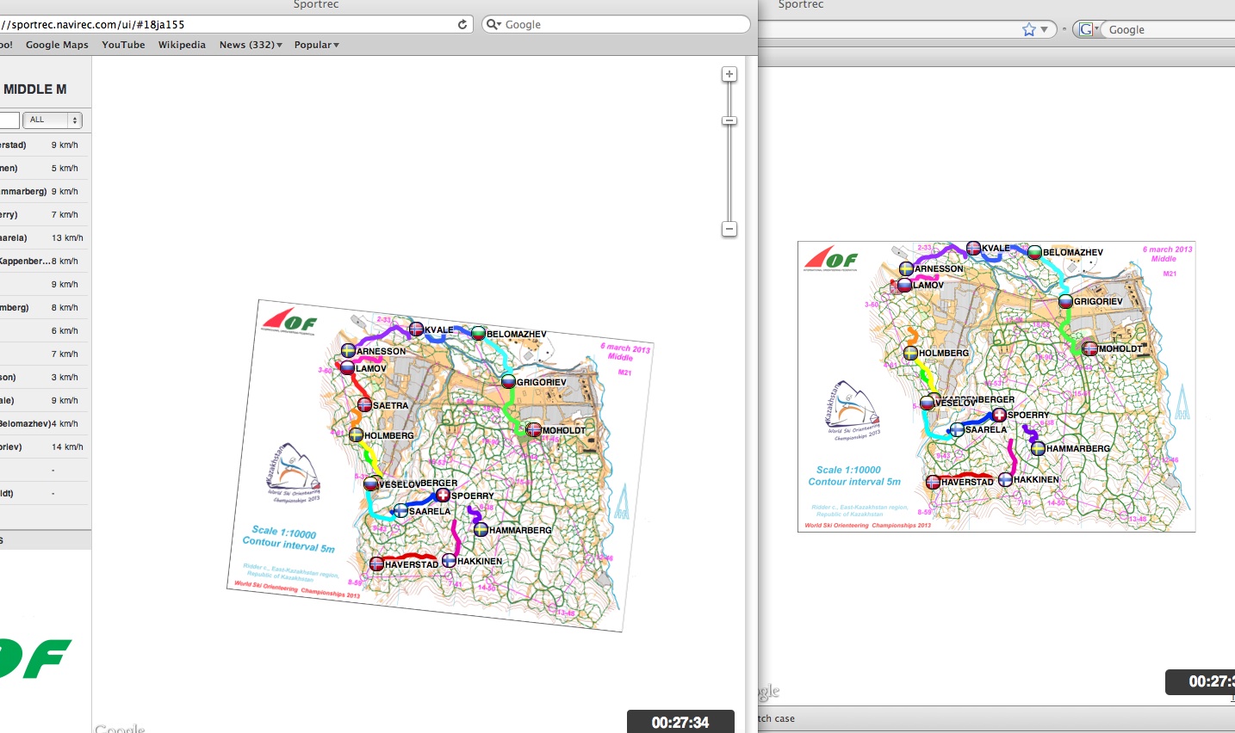This screenshot has height=733, width=1235.
Task: Expand the Popular bookmarks menu
Action: [x=316, y=45]
